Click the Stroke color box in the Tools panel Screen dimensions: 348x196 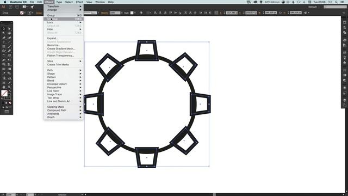pyautogui.click(x=8, y=97)
